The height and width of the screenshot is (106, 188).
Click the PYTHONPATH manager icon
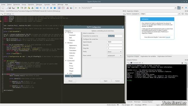click(71, 8)
